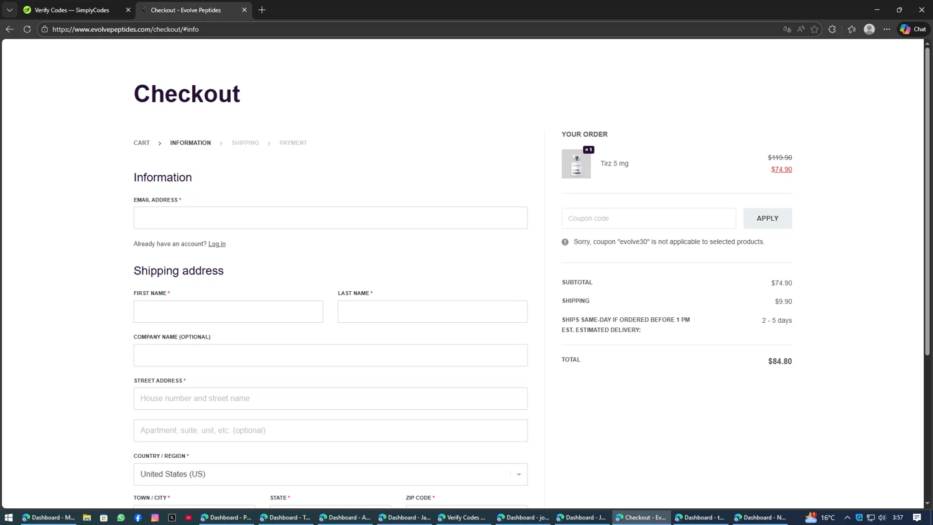Go back with browser back arrow
933x525 pixels.
(x=9, y=29)
